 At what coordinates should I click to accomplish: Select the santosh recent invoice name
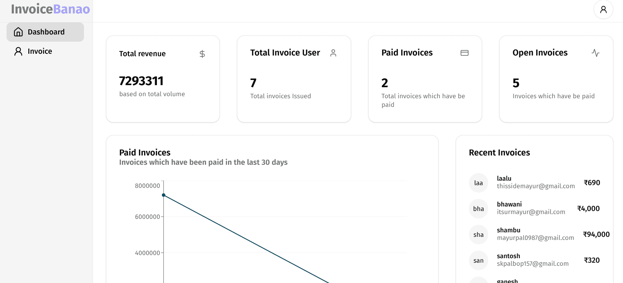[508, 256]
